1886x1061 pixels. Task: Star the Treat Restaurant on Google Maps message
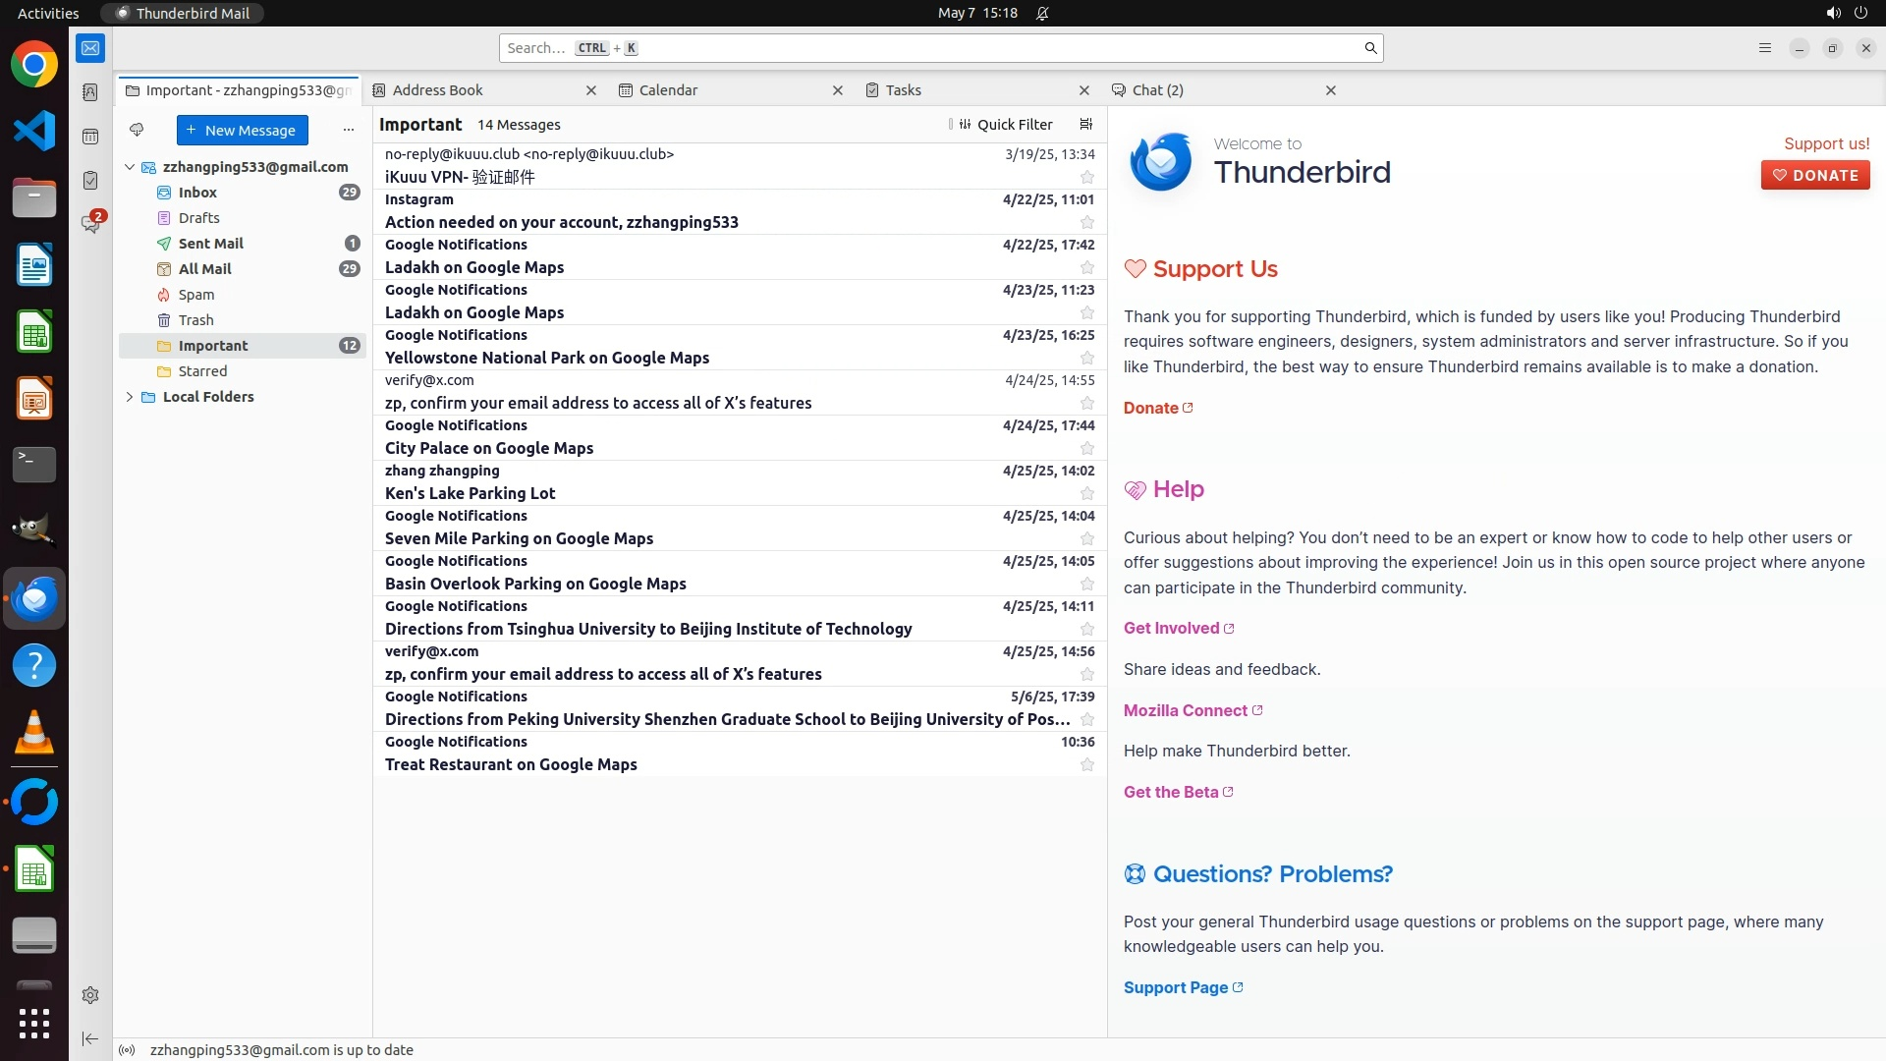pos(1086,764)
